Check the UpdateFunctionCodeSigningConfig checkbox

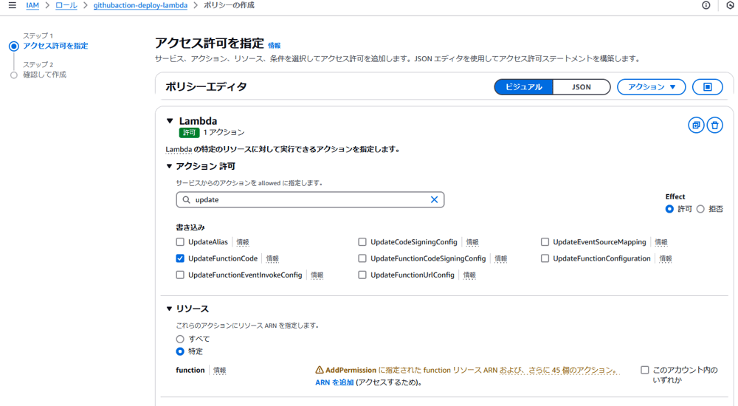[362, 258]
